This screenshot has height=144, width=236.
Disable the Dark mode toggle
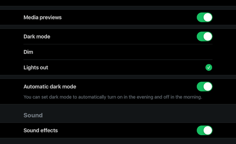click(204, 36)
